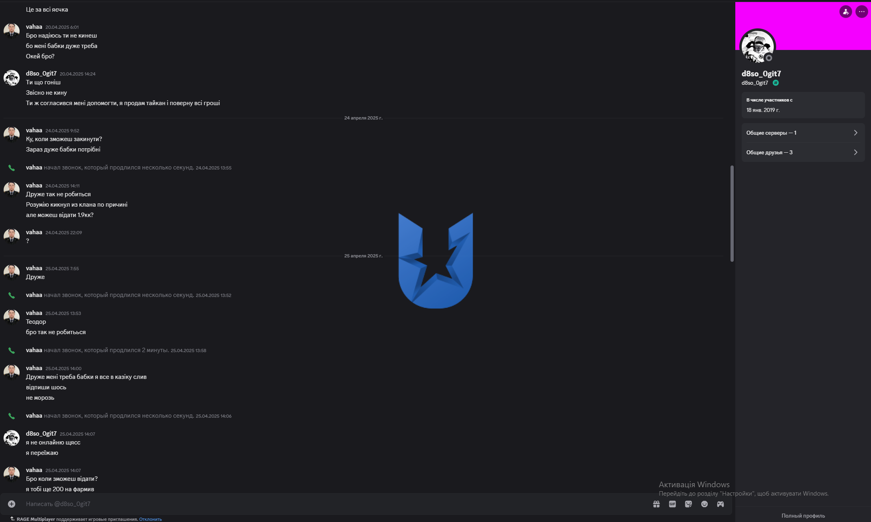Click the message "Окей бро?"
The image size is (871, 522).
(x=40, y=56)
